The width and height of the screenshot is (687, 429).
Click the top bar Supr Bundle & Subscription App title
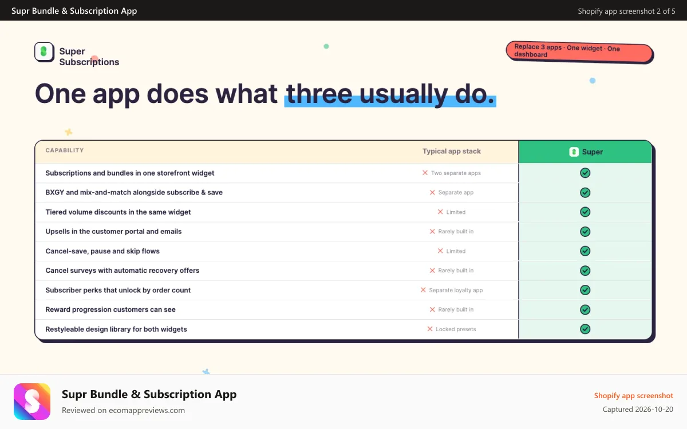pyautogui.click(x=74, y=11)
